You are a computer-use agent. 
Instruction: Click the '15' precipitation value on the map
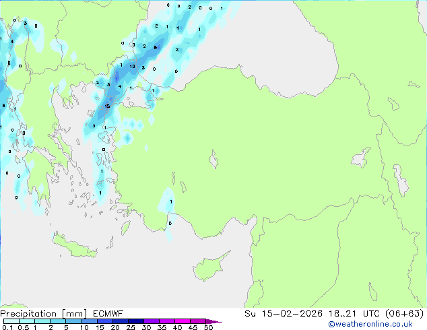point(107,106)
